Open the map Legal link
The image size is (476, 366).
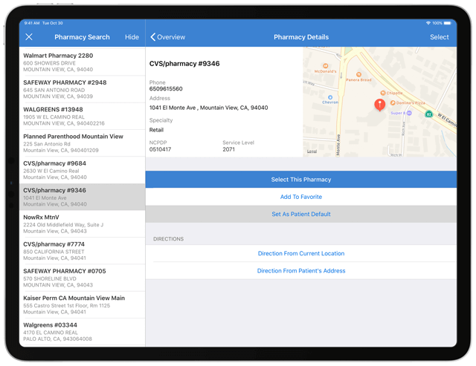point(312,151)
